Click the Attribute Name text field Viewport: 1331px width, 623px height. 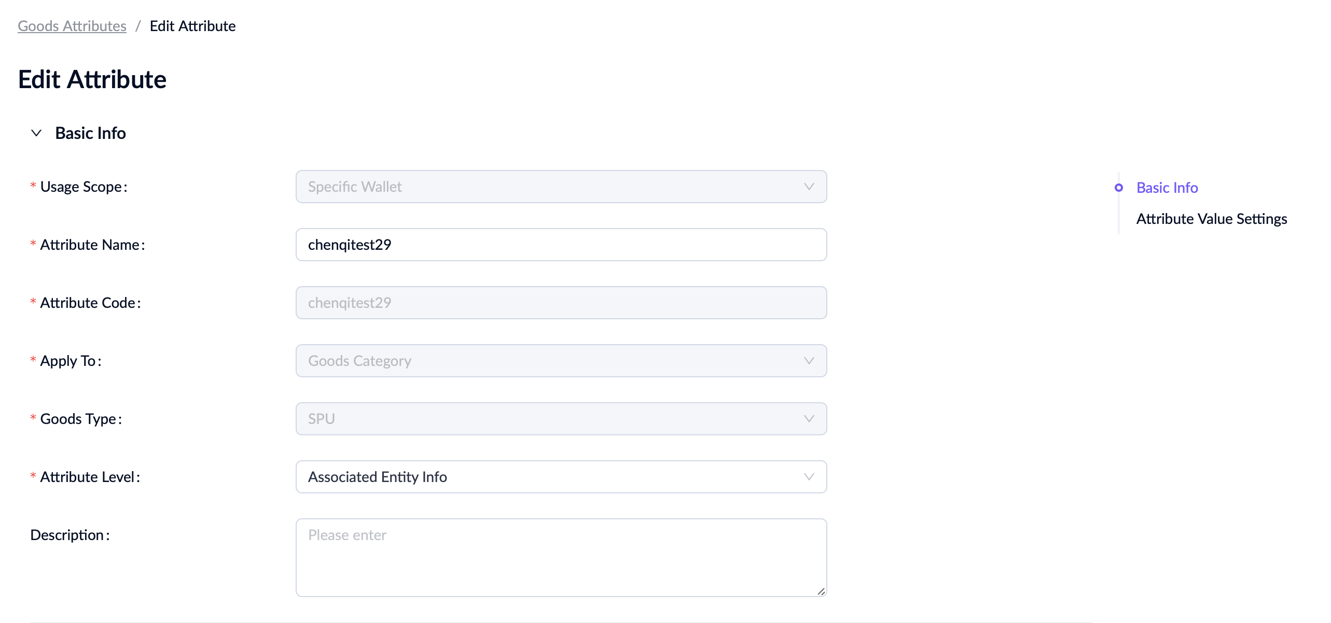click(x=561, y=245)
